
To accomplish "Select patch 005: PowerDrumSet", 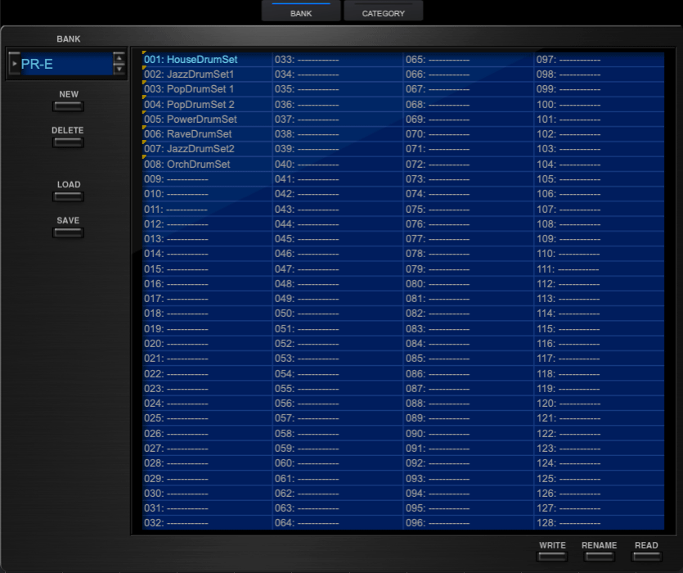I will point(207,119).
